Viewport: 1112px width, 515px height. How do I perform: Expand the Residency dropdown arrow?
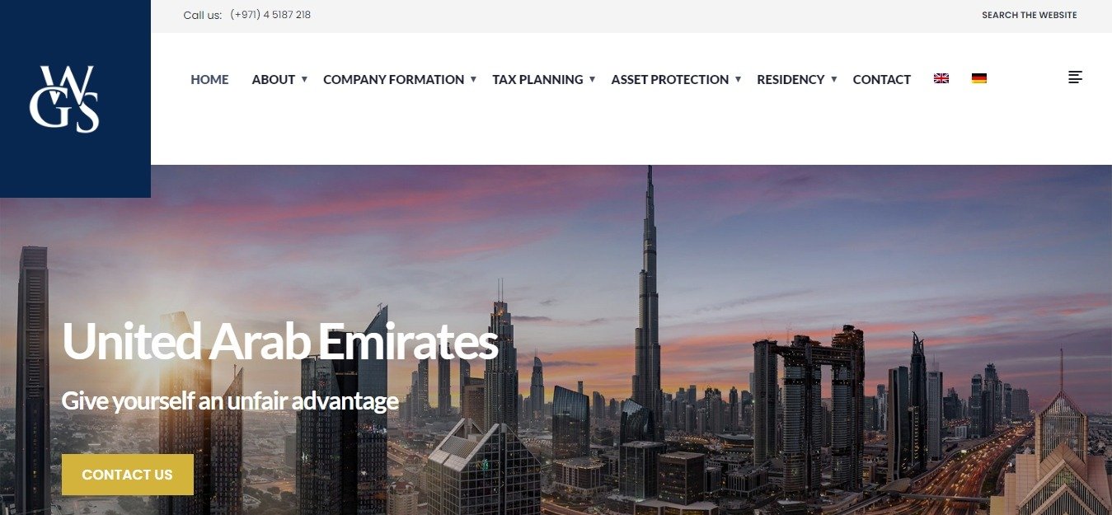pyautogui.click(x=833, y=79)
